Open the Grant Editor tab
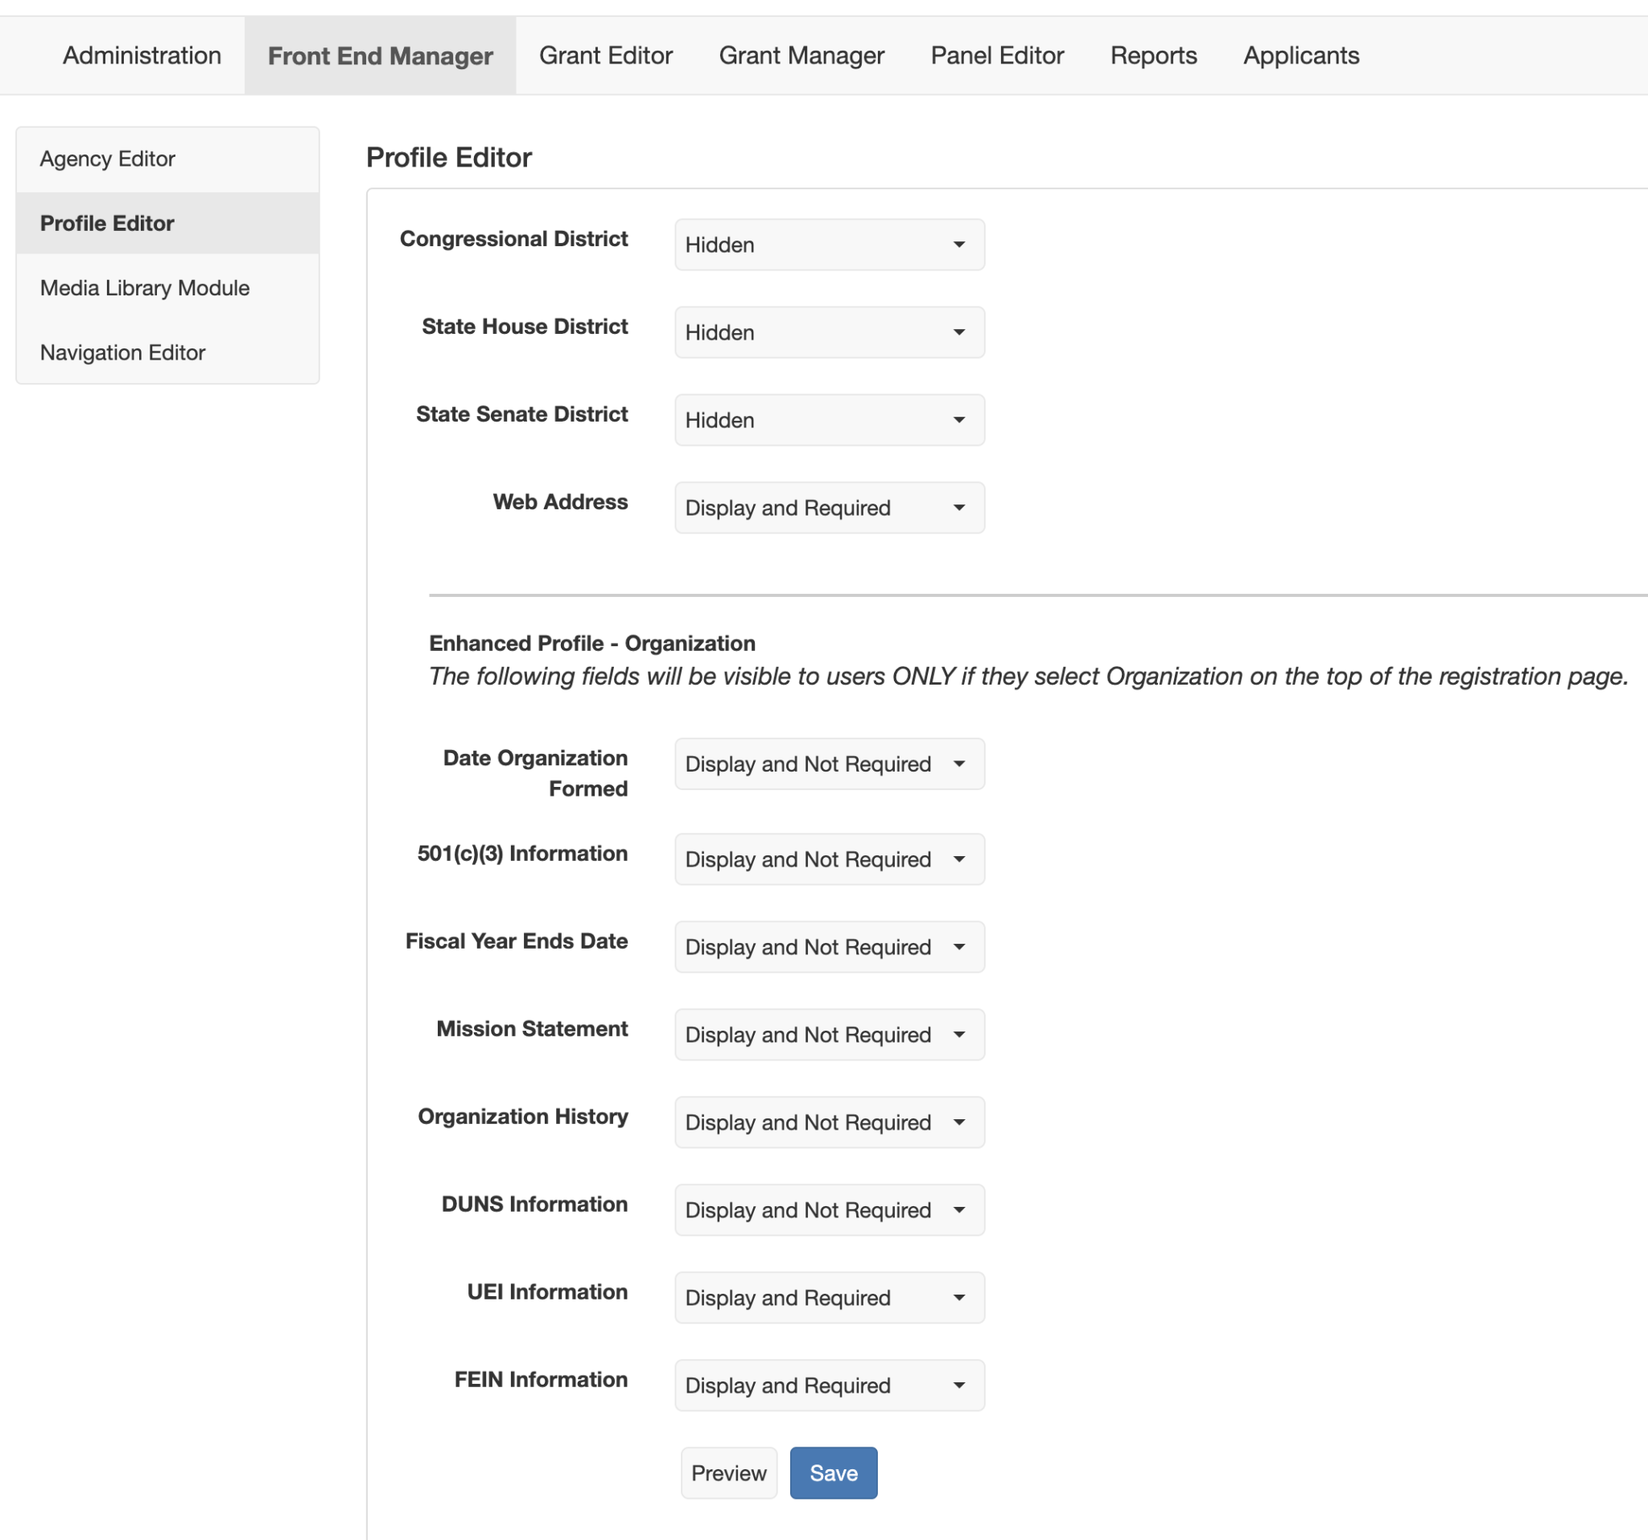The width and height of the screenshot is (1648, 1540). (605, 56)
